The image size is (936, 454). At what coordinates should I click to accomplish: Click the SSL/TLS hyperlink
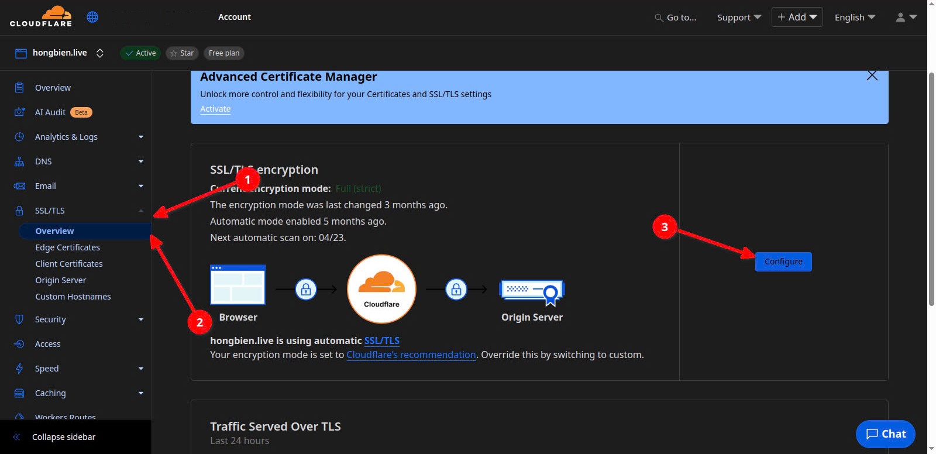[382, 340]
